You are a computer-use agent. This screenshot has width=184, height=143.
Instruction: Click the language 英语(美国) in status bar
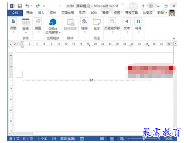pyautogui.click(x=68, y=139)
